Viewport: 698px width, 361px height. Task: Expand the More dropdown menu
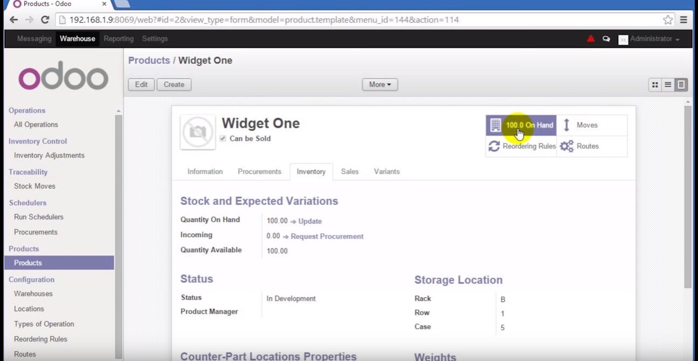click(x=379, y=84)
